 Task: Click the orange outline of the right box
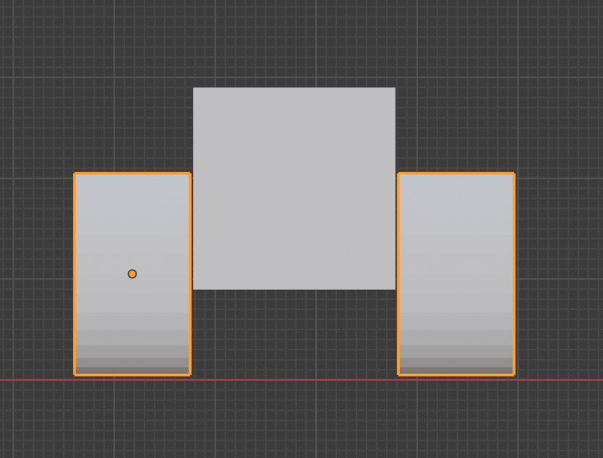pos(514,275)
